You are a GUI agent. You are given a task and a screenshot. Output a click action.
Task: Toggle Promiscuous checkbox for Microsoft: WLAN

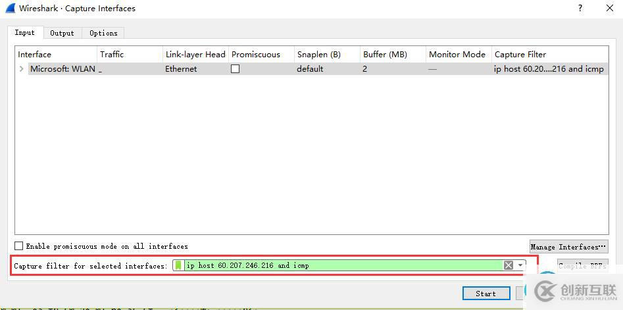click(236, 68)
